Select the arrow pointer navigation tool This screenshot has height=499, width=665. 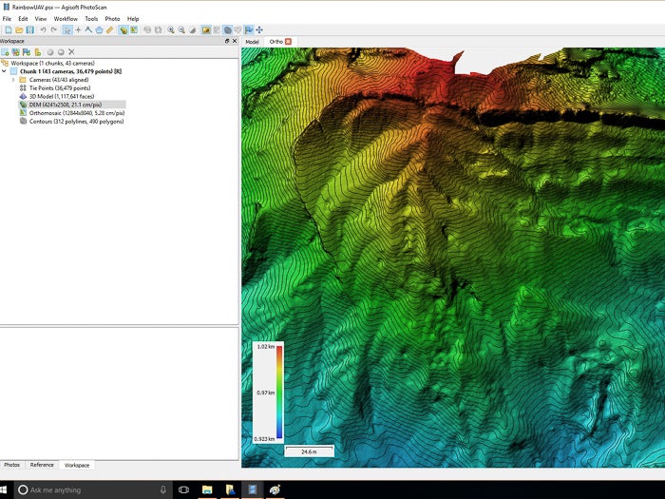click(66, 30)
